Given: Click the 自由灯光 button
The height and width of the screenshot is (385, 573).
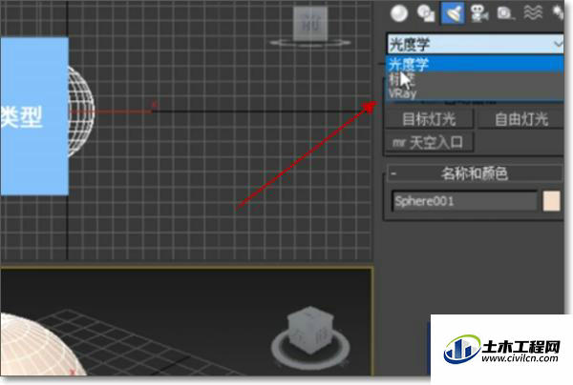Looking at the screenshot, I should pyautogui.click(x=521, y=119).
